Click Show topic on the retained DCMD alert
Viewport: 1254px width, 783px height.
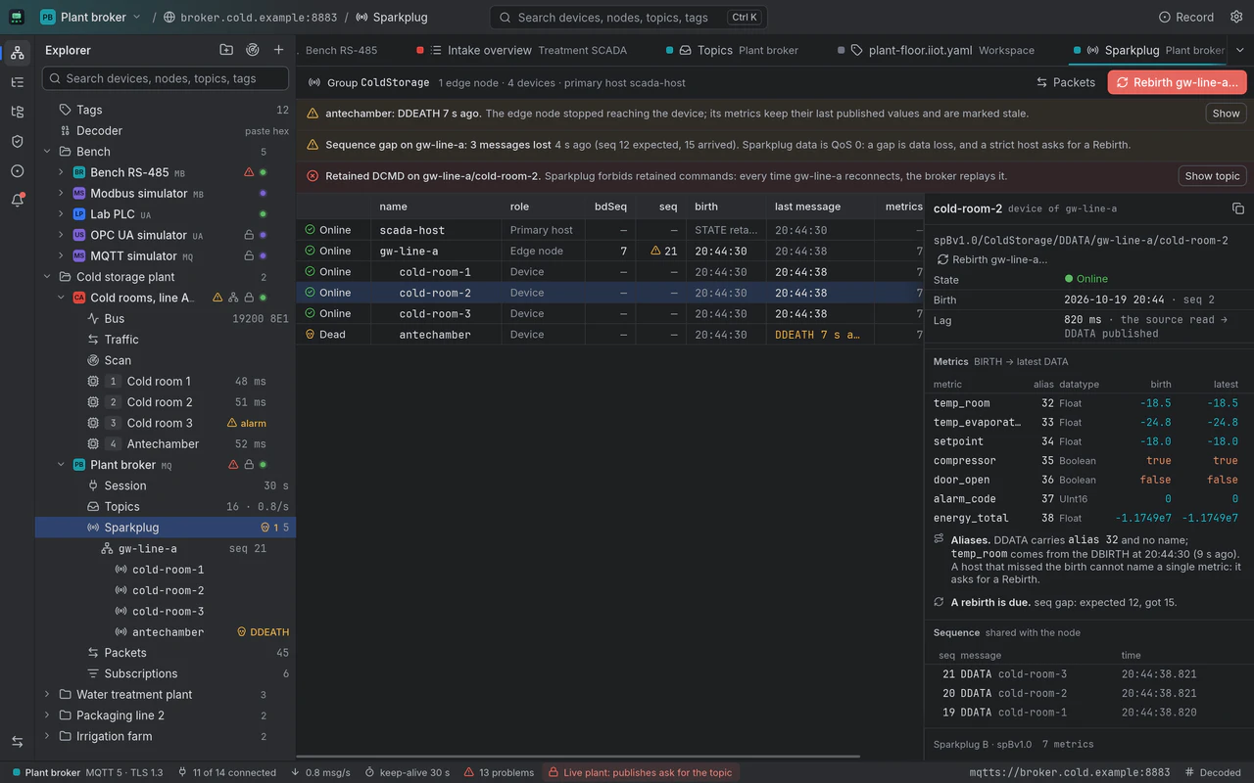click(x=1212, y=176)
